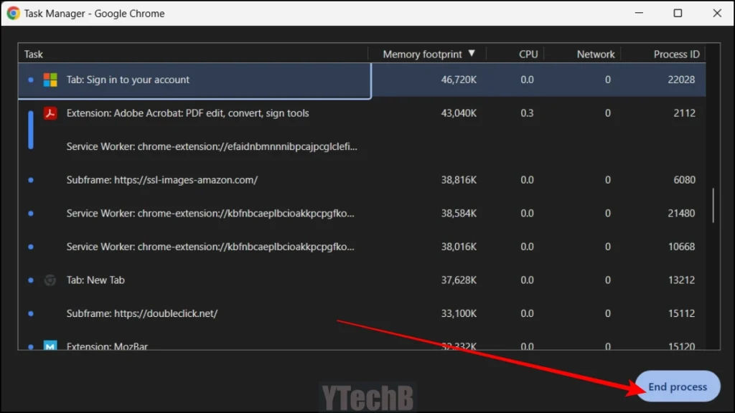Screen dimensions: 735x413
Task: Click process ID 15112
Action: click(681, 313)
